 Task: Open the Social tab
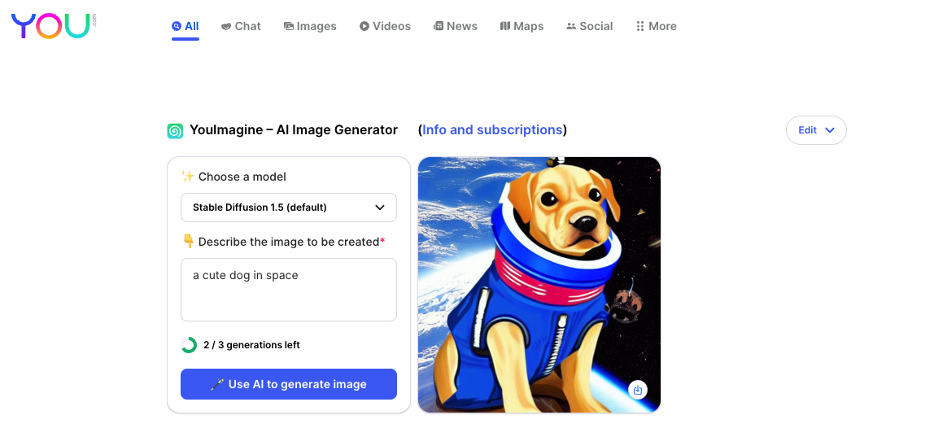point(590,26)
